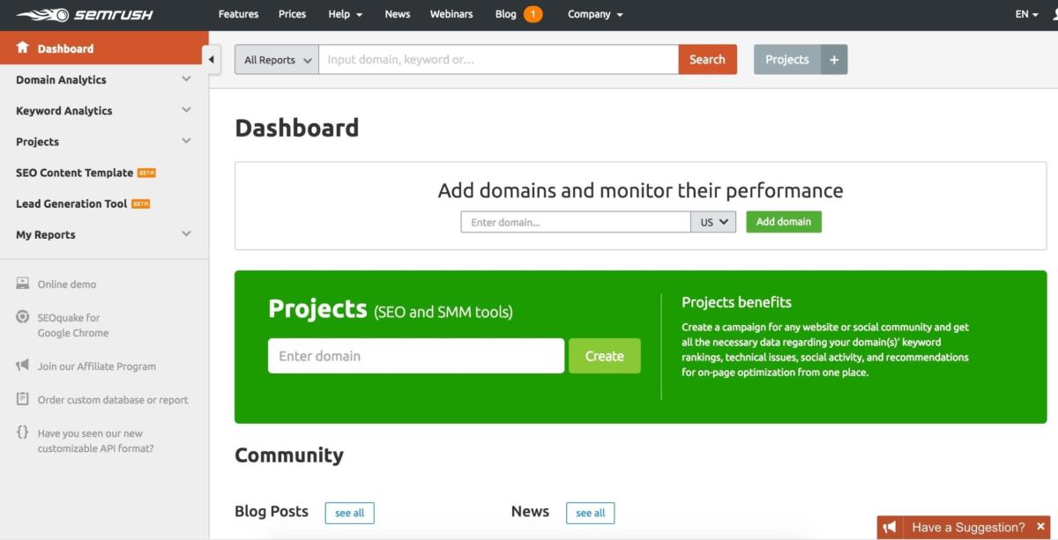Screen dimensions: 1058x540
Task: Expand My Reports section
Action: tap(186, 234)
